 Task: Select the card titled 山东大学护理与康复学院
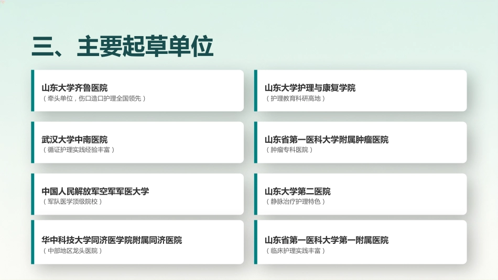point(361,91)
